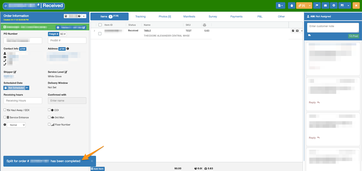362x171 pixels.
Task: Click the weight scale column header icon
Action: coord(204,25)
